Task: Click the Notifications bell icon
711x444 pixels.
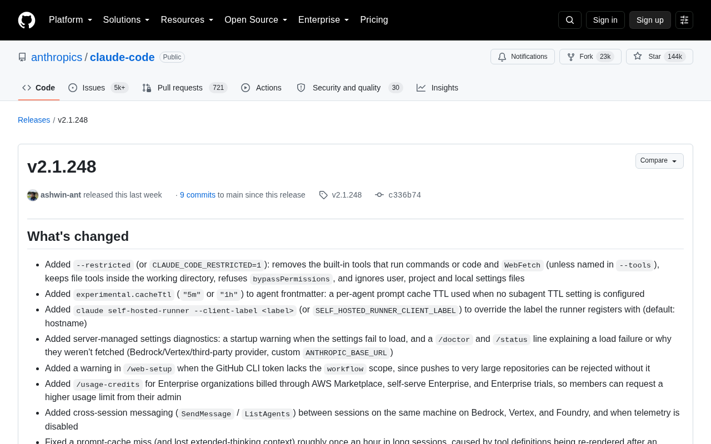Action: [x=502, y=57]
